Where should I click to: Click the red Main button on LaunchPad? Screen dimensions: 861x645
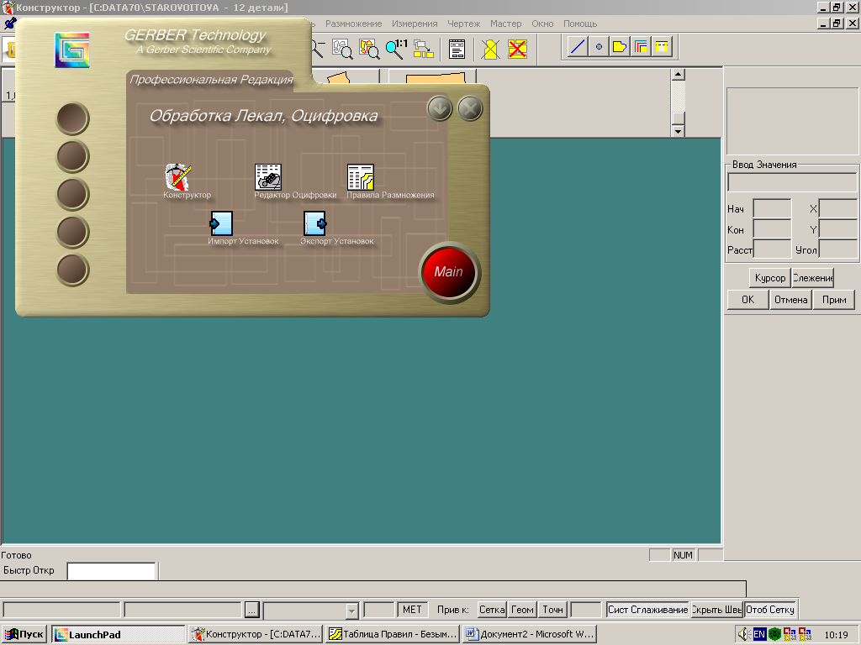[x=449, y=272]
